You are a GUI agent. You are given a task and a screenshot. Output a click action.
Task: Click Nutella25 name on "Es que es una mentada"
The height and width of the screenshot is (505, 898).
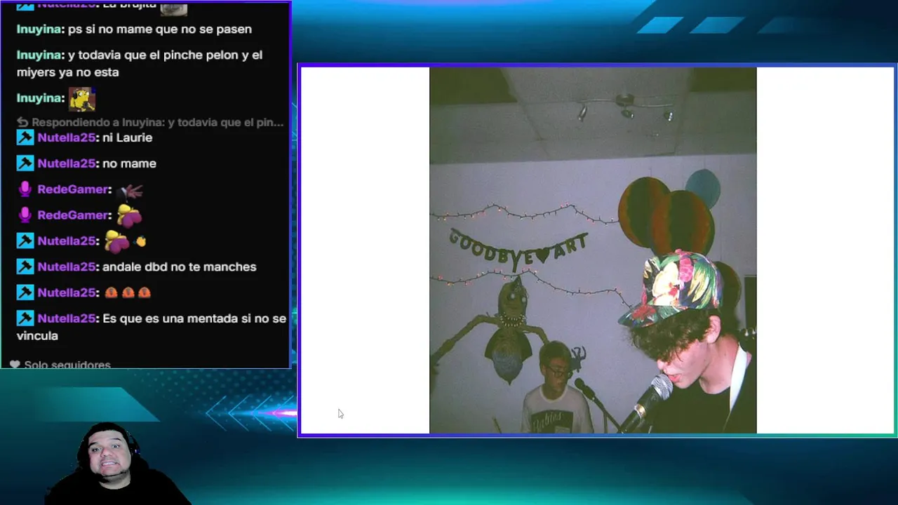(x=67, y=318)
